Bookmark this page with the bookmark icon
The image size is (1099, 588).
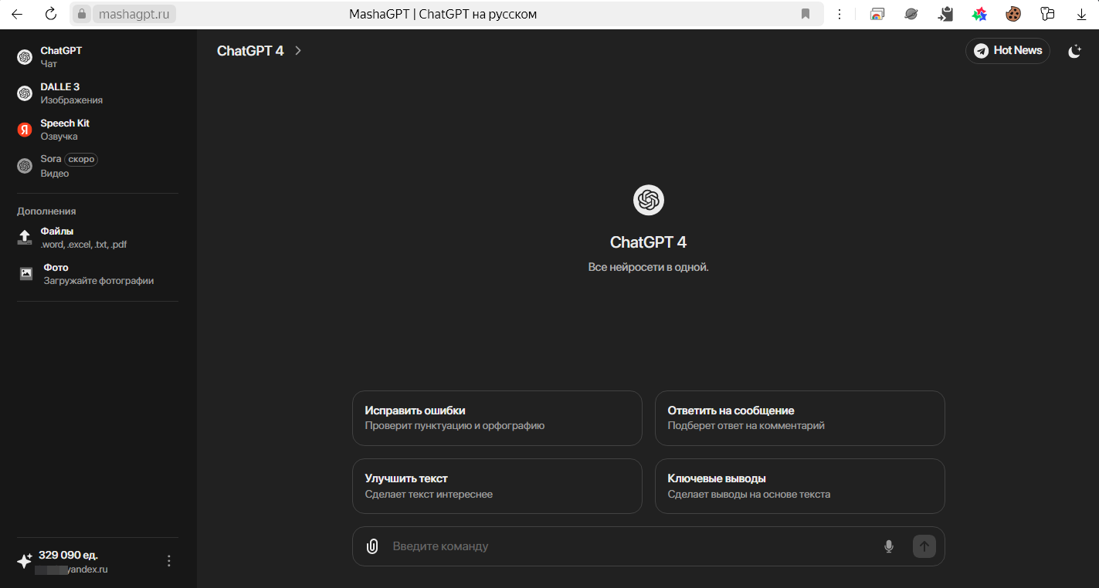point(806,14)
